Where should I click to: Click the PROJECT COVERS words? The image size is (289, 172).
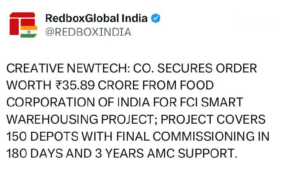(x=213, y=119)
